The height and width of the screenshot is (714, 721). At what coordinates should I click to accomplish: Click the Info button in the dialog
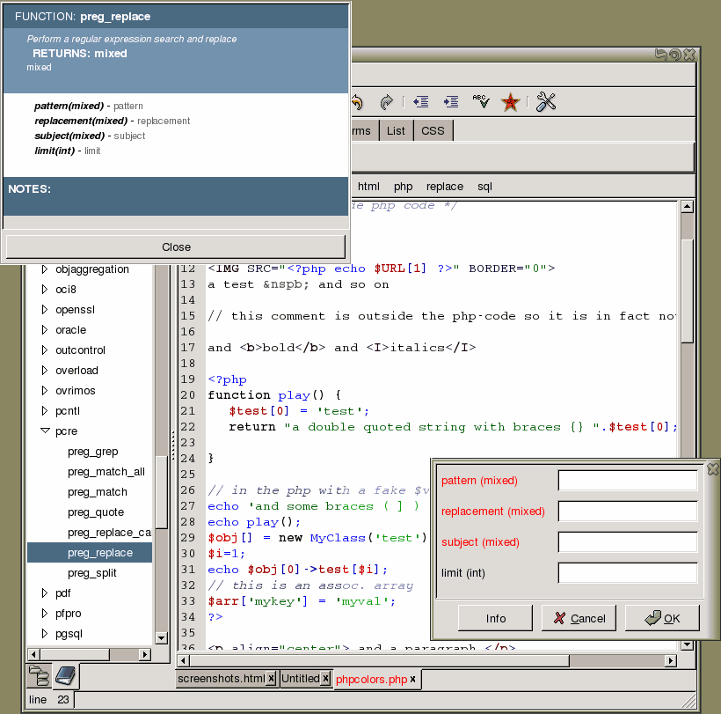point(496,618)
